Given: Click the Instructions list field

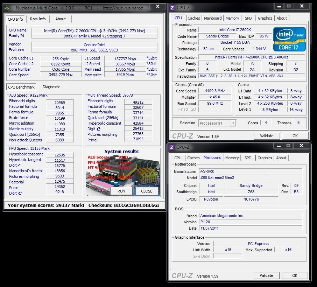Looking at the screenshot, I should click(x=252, y=76).
